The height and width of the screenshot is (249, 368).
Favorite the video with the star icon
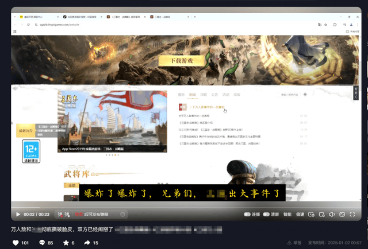(66, 243)
